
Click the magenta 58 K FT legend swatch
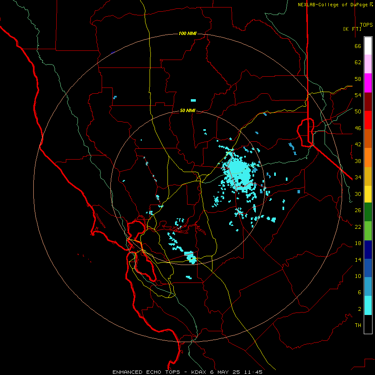pos(368,83)
